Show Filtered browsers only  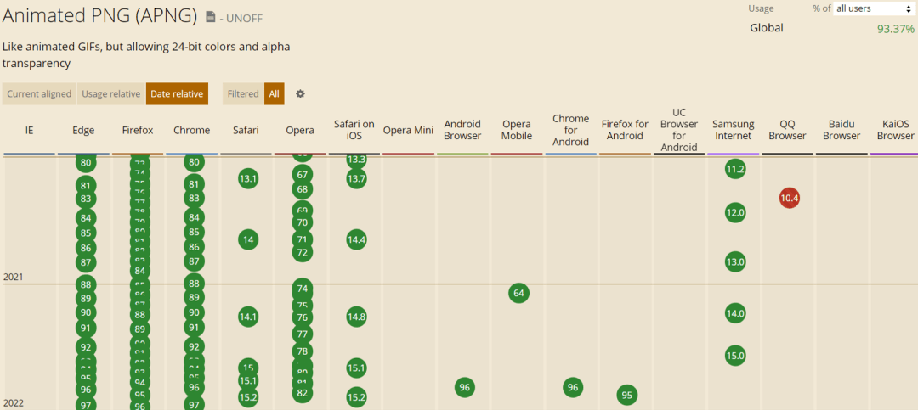click(243, 94)
